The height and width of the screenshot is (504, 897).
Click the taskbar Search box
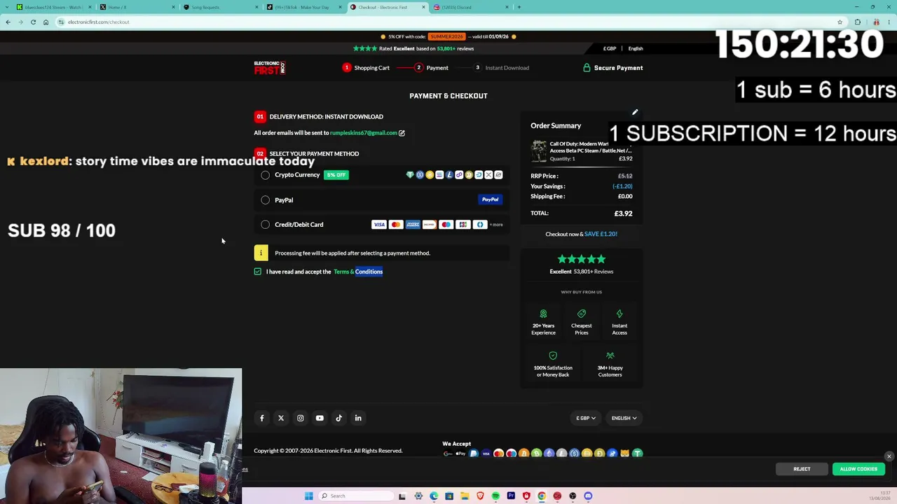click(x=355, y=496)
